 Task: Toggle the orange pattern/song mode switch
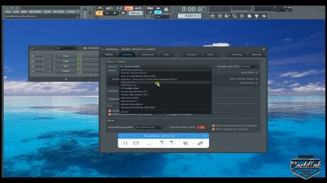tap(99, 13)
